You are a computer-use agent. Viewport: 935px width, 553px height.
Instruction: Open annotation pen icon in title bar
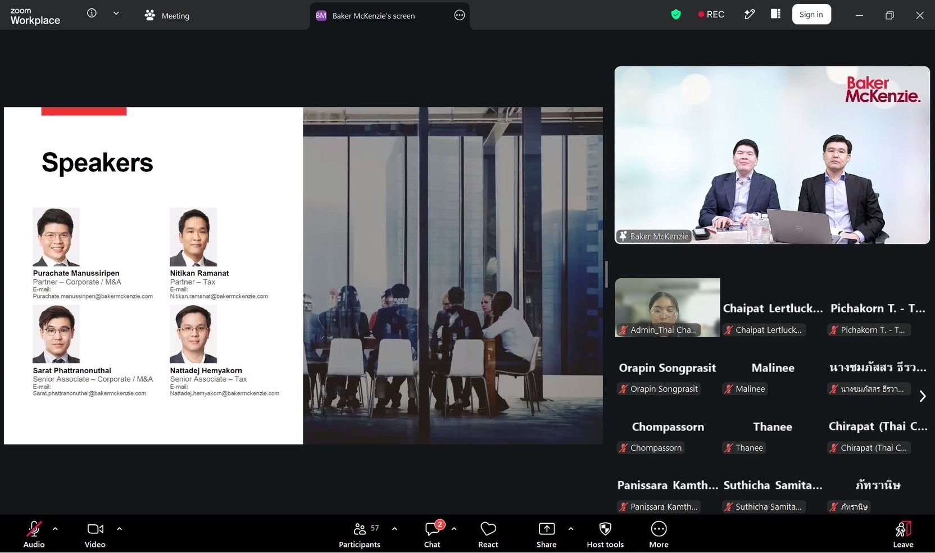click(750, 15)
